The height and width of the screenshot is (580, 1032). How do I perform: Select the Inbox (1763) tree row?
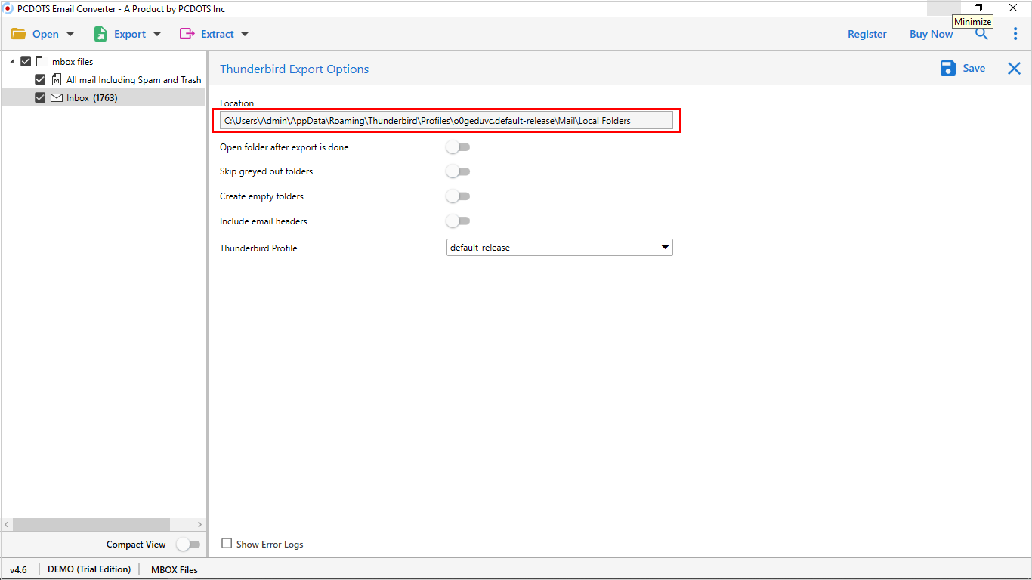pyautogui.click(x=104, y=97)
